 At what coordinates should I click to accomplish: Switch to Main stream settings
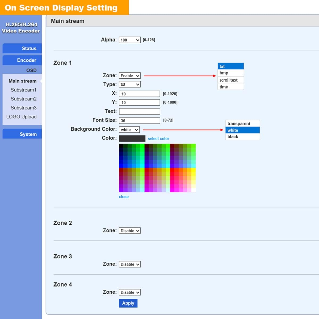[22, 81]
